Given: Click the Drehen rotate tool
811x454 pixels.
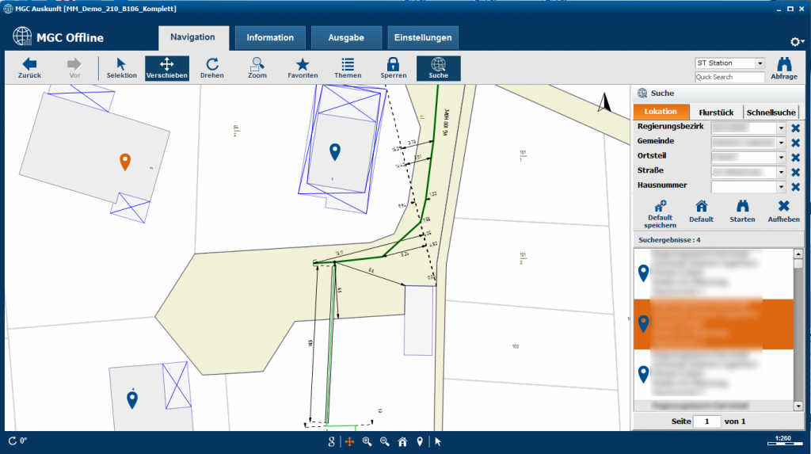Looking at the screenshot, I should [212, 67].
